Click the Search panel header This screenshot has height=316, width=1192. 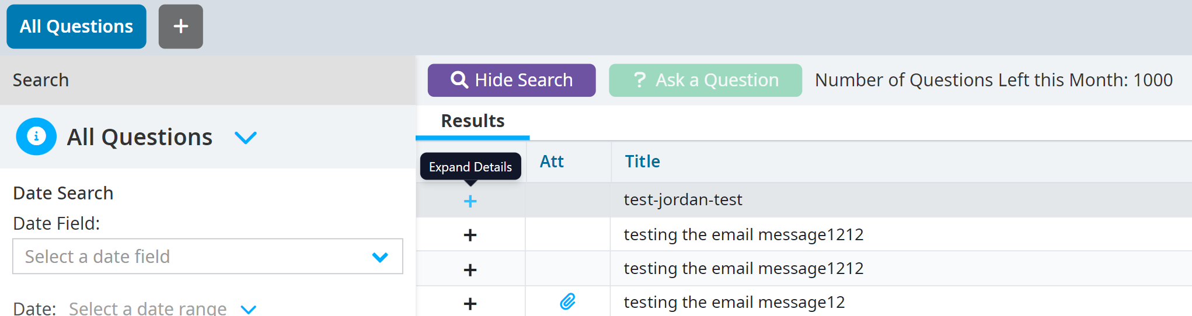(41, 80)
